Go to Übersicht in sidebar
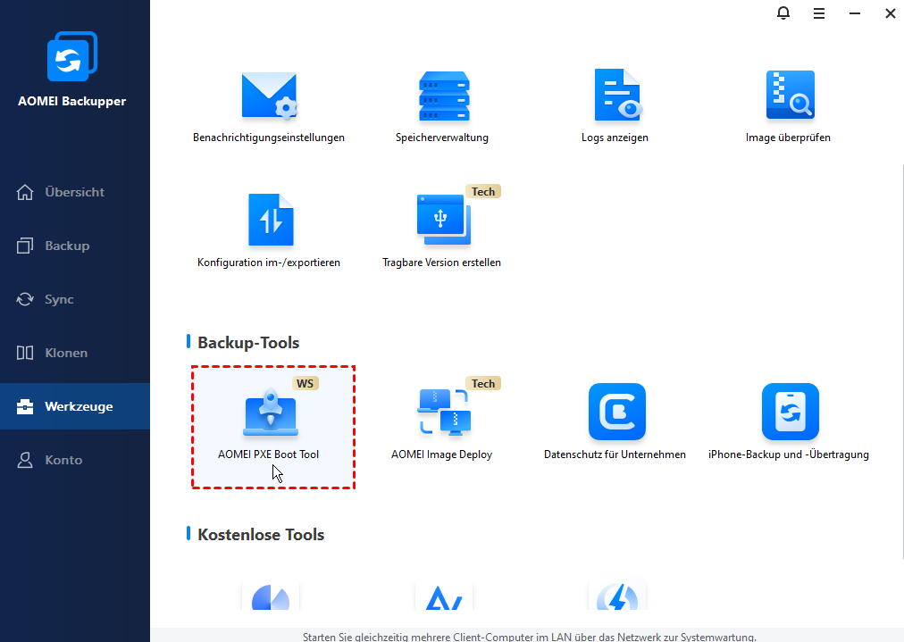The width and height of the screenshot is (904, 642). click(x=75, y=192)
